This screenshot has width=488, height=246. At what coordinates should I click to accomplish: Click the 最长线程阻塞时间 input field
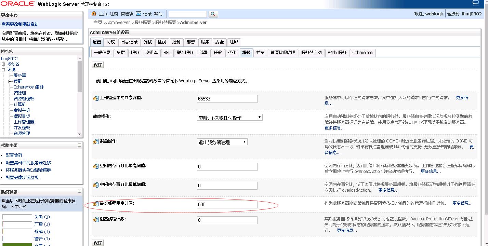point(227,204)
